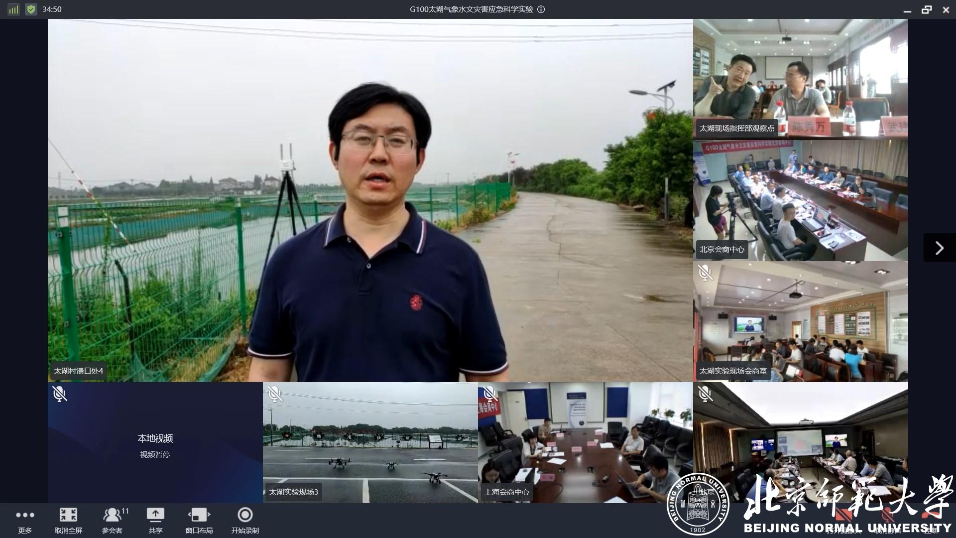Screen dimensions: 956x538
Task: Check the network signal strength icon
Action: click(x=13, y=9)
